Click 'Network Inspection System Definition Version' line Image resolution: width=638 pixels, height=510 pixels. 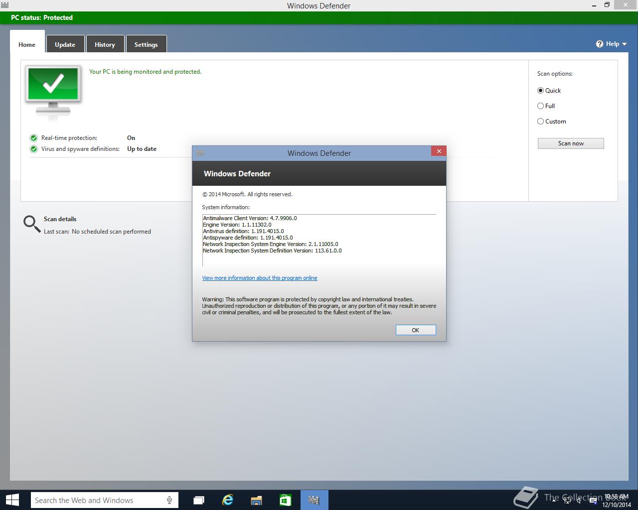pyautogui.click(x=272, y=251)
